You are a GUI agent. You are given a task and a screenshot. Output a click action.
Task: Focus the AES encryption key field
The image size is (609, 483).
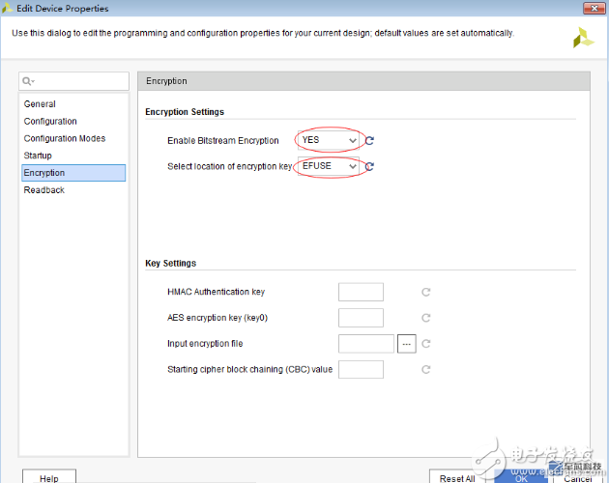[361, 318]
